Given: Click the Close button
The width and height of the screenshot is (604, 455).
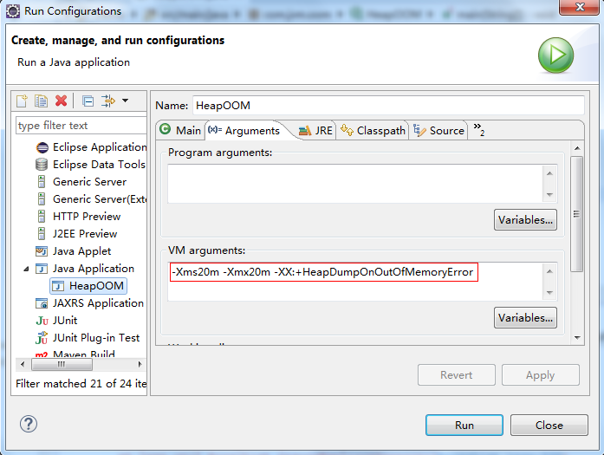Looking at the screenshot, I should coord(549,425).
